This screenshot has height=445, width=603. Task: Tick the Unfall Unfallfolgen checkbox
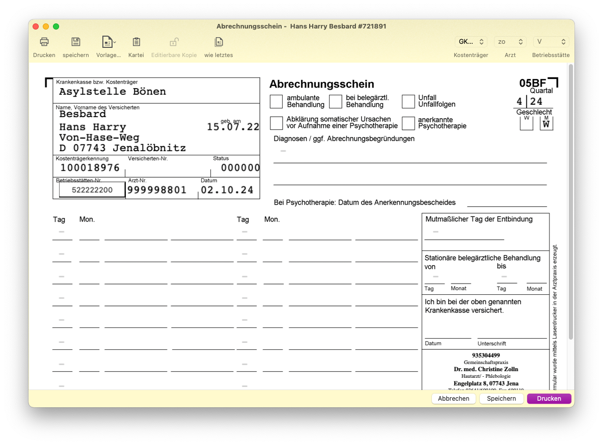pyautogui.click(x=408, y=101)
